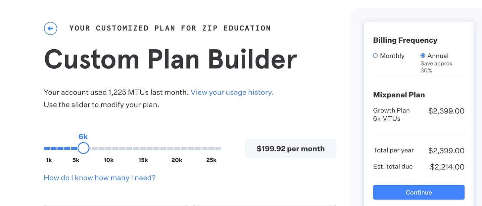Click the blue 6k label above the slider
The image size is (482, 206).
click(83, 137)
